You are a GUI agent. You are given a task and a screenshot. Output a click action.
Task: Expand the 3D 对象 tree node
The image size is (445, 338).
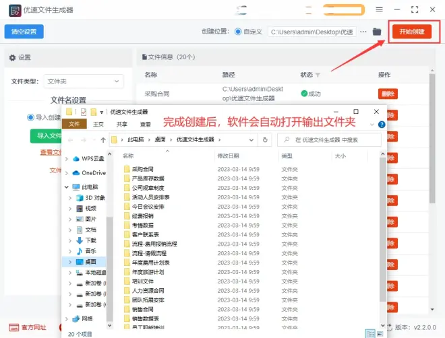click(70, 198)
